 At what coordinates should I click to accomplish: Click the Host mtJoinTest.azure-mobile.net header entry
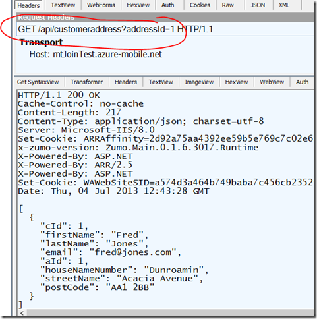(96, 54)
